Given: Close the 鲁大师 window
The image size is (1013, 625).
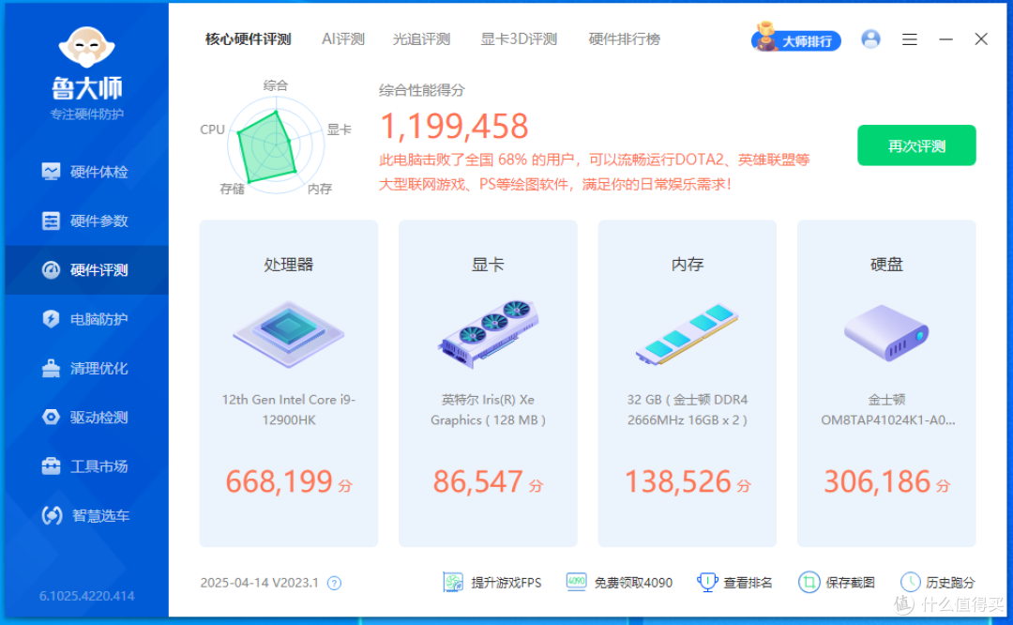Looking at the screenshot, I should pyautogui.click(x=981, y=39).
